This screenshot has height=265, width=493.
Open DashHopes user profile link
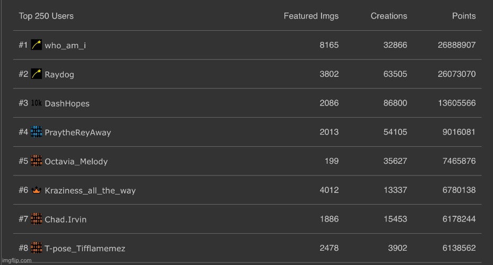(67, 103)
